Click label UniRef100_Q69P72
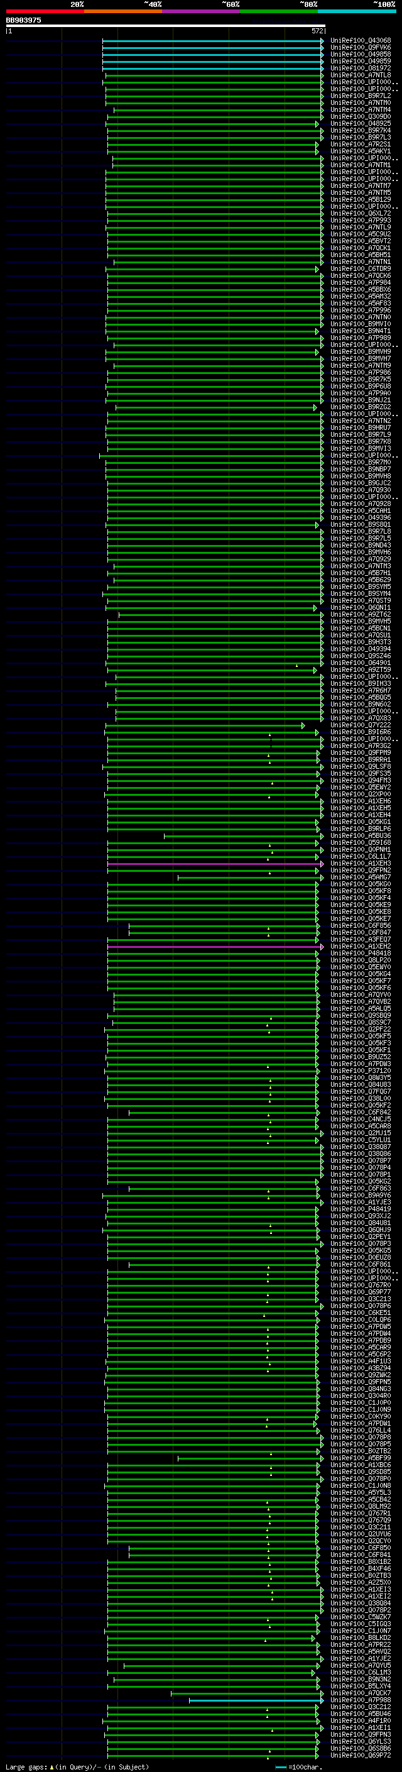Image resolution: width=402 pixels, height=1772 pixels. tap(361, 1755)
